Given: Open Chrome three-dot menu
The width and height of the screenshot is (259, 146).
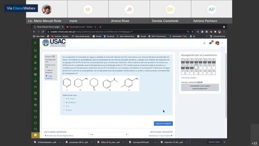Looking at the screenshot, I should point(224,32).
